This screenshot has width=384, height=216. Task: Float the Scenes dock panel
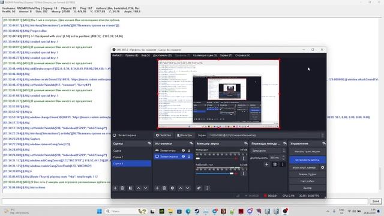(x=149, y=143)
